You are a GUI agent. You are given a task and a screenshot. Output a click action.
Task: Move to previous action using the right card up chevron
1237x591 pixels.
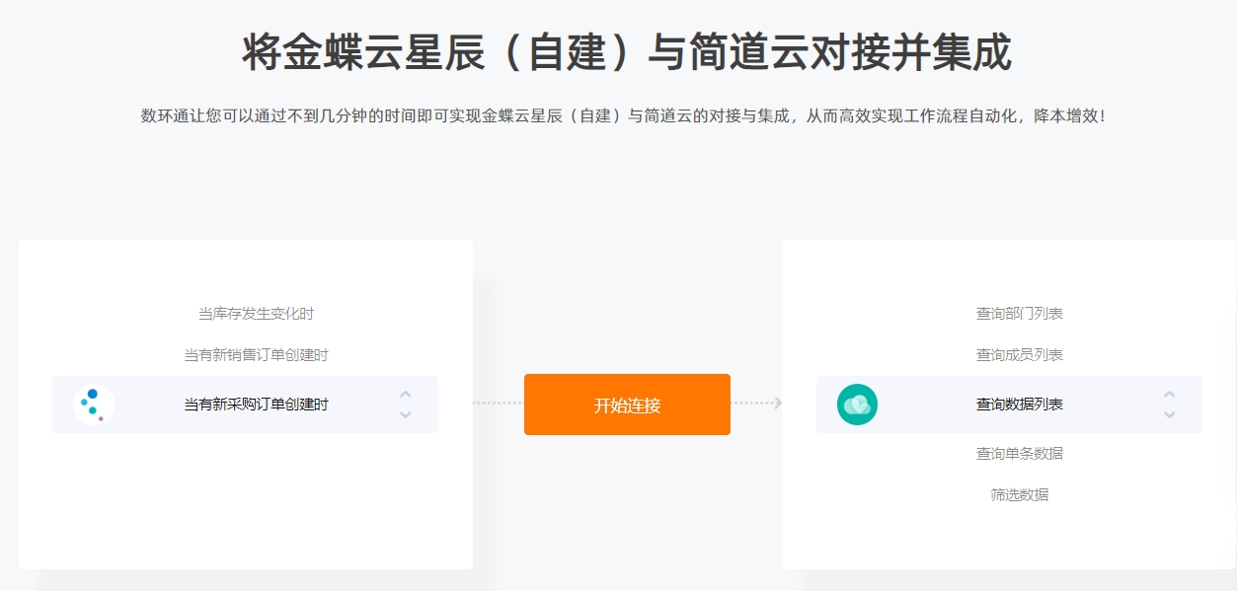1169,395
